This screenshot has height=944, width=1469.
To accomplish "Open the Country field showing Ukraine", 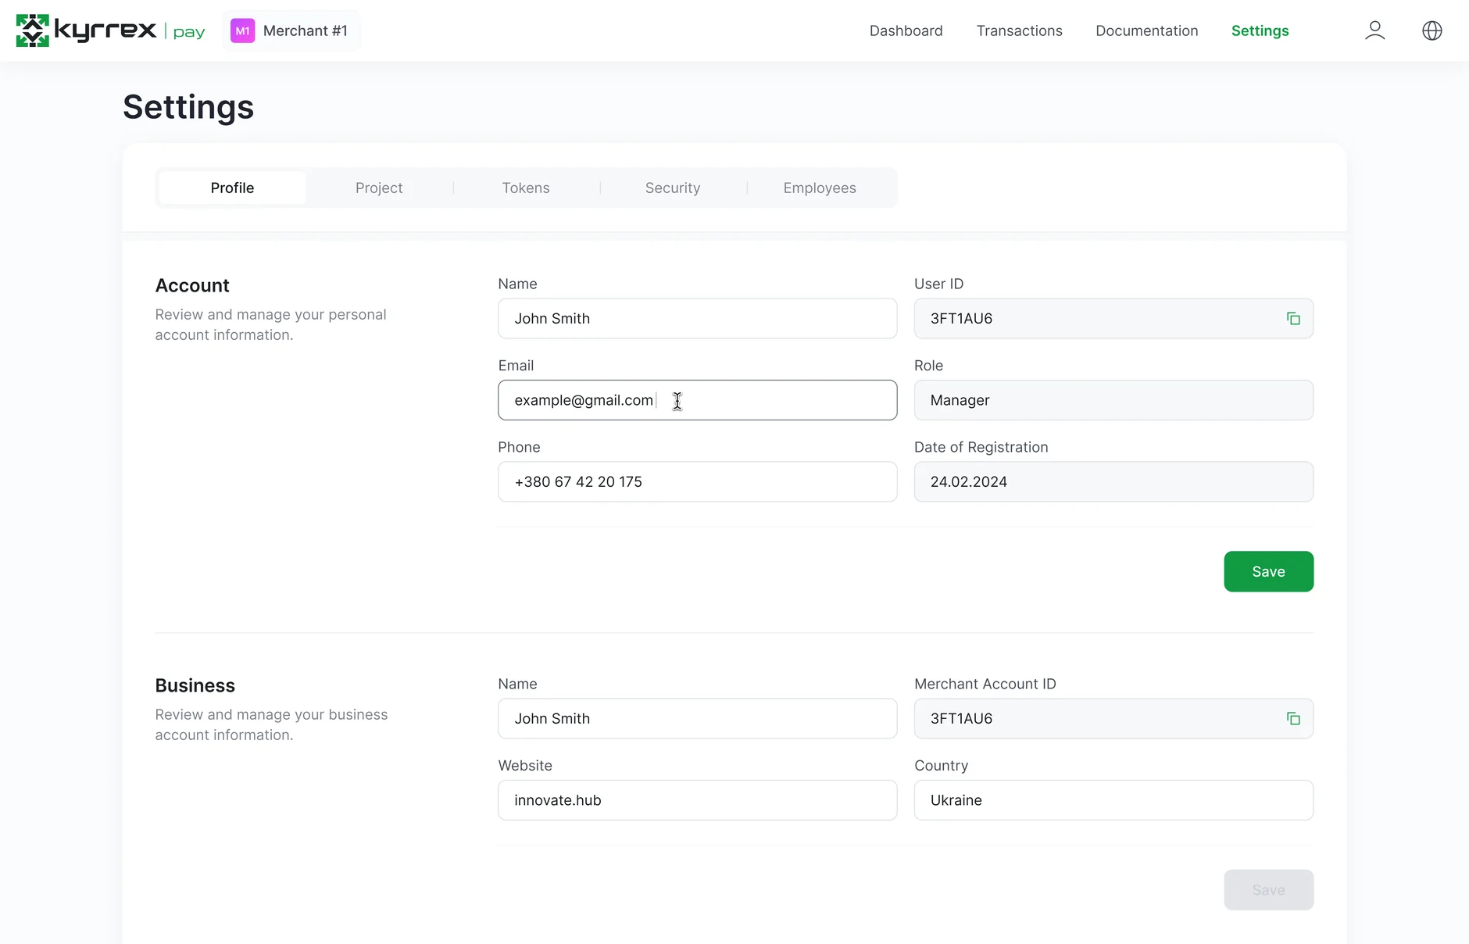I will [x=1113, y=799].
